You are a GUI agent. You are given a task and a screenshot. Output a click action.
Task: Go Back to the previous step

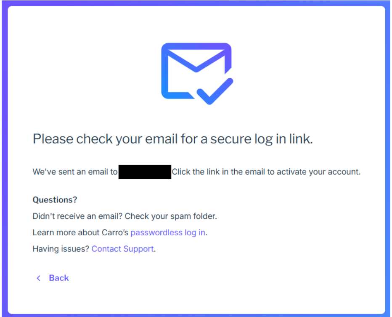click(58, 278)
